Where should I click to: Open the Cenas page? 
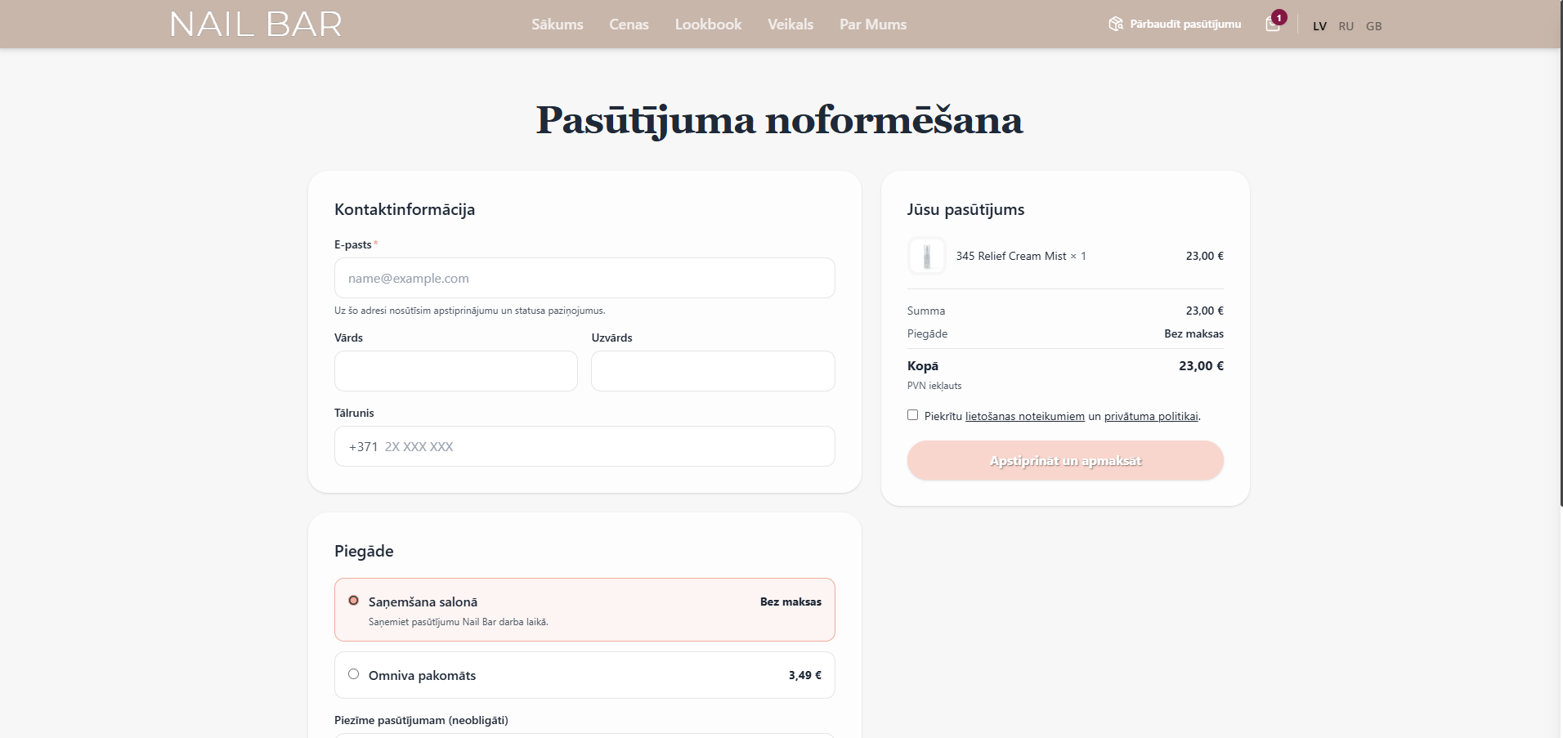click(x=629, y=25)
